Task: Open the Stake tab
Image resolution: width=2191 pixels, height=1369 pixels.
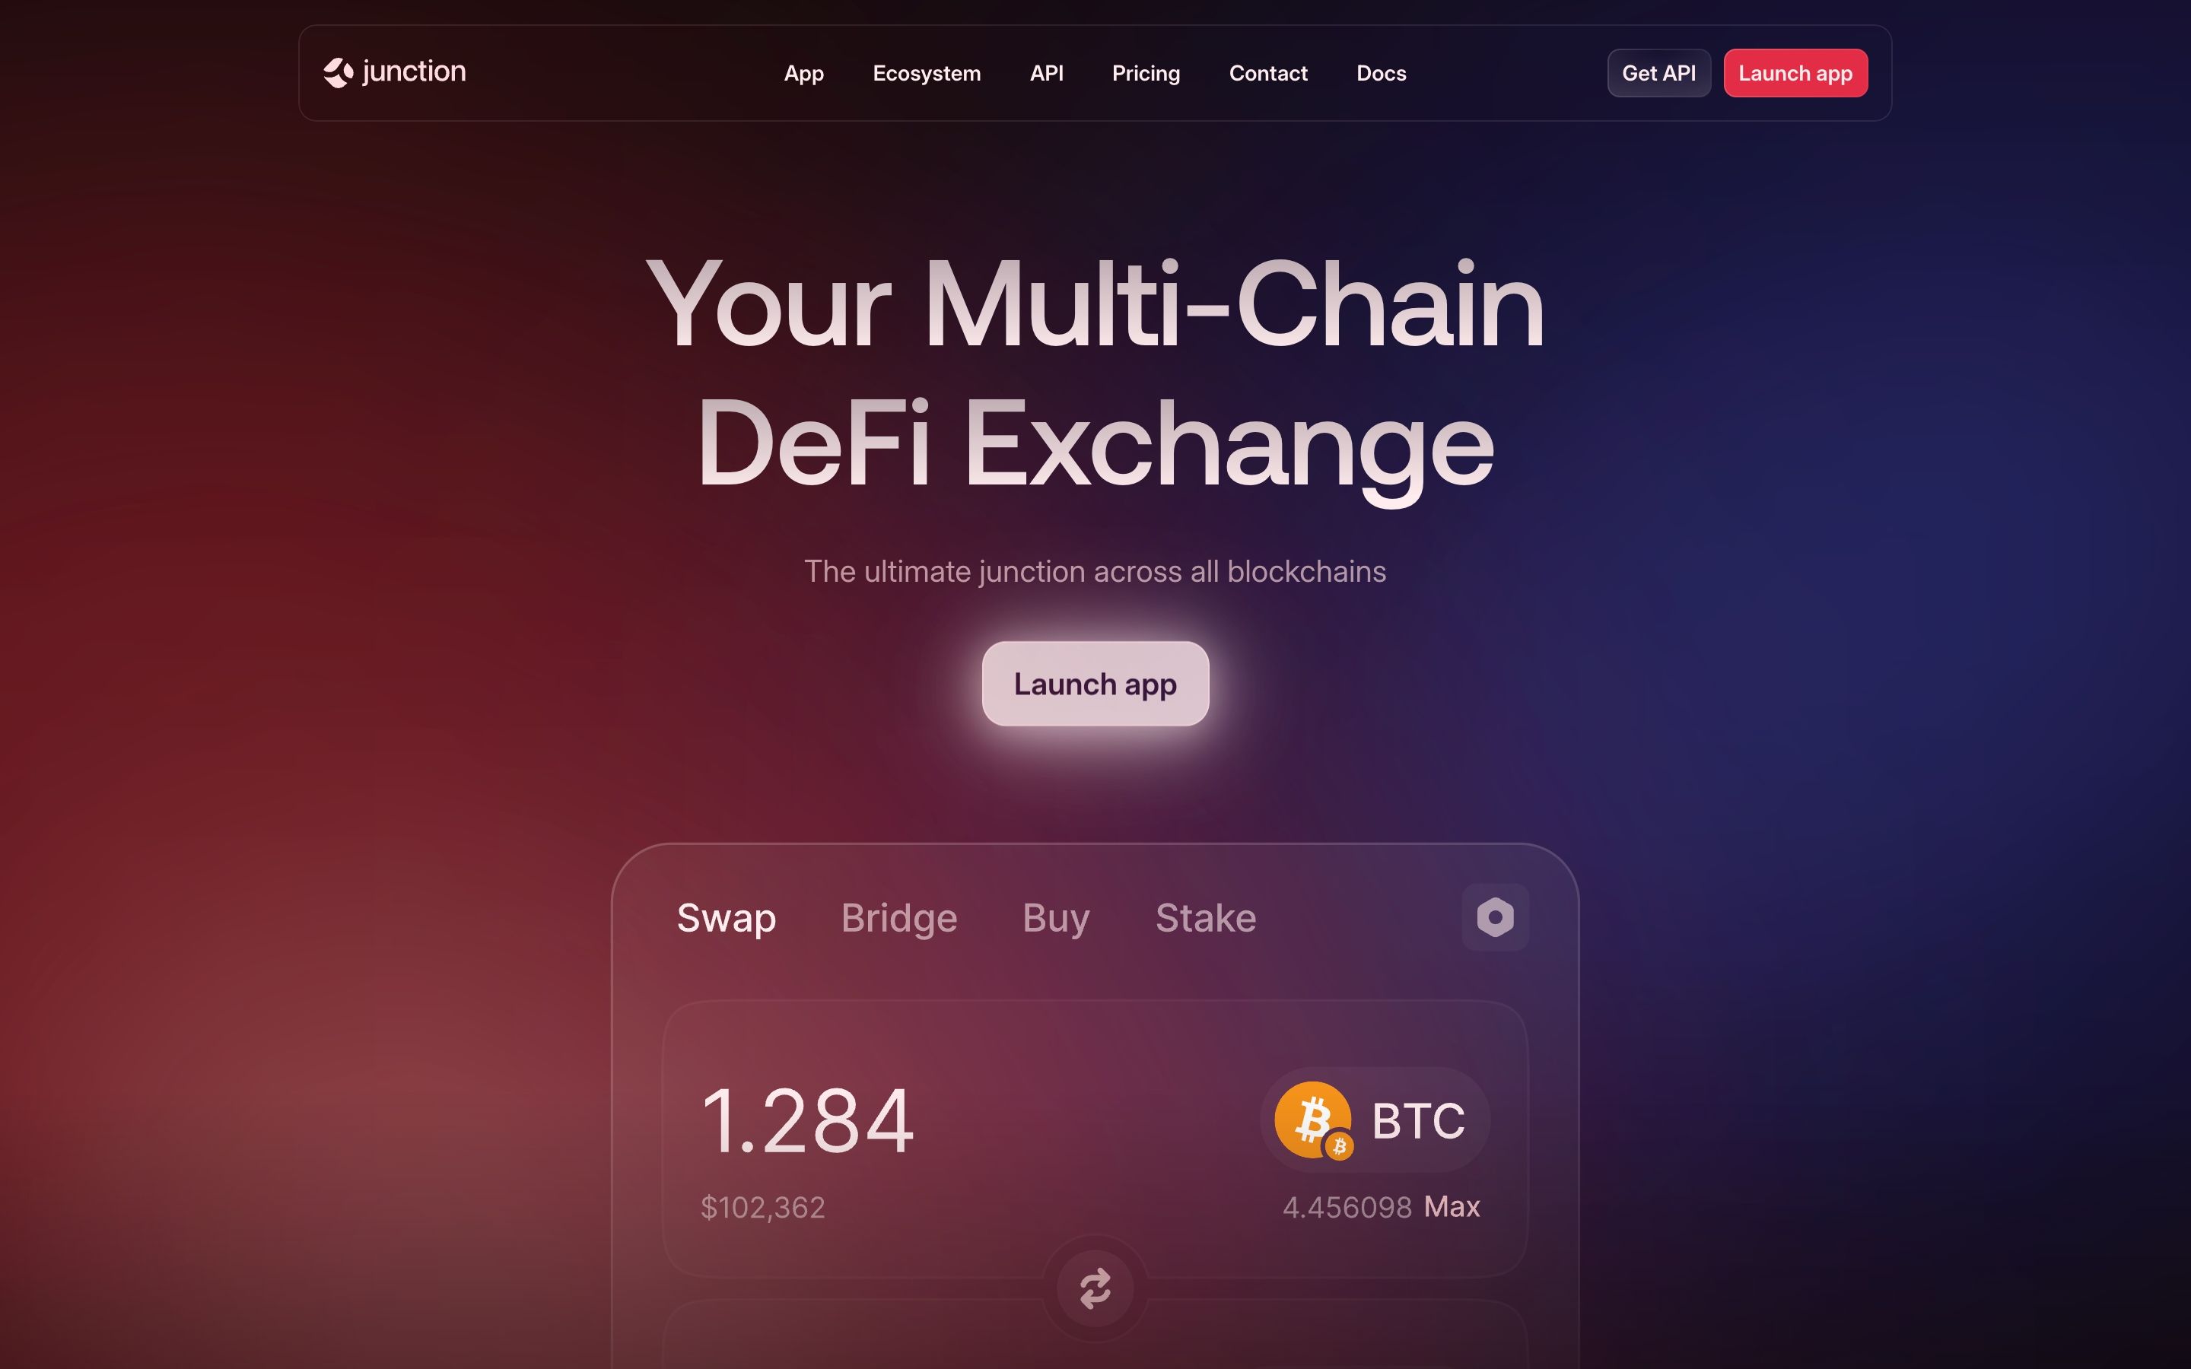Action: click(1206, 918)
